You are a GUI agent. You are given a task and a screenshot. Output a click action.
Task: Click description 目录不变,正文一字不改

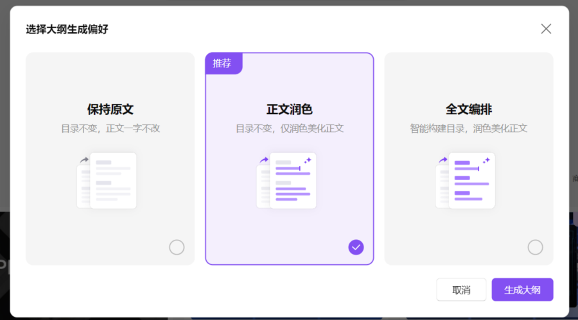[110, 128]
